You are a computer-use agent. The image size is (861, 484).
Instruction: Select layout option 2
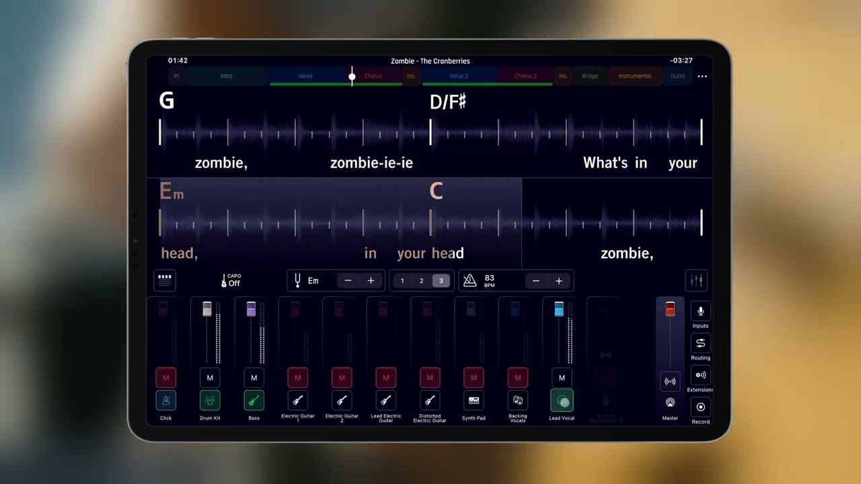[x=422, y=280]
